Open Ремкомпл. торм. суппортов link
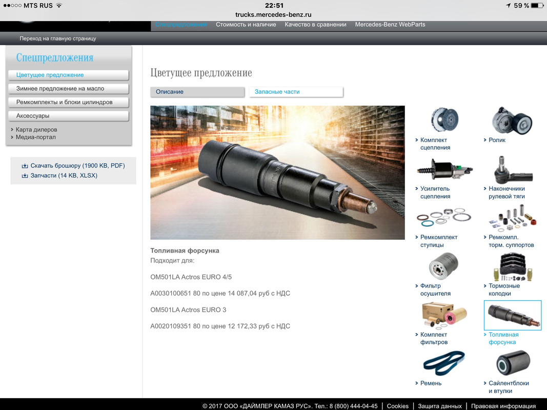 pos(511,241)
